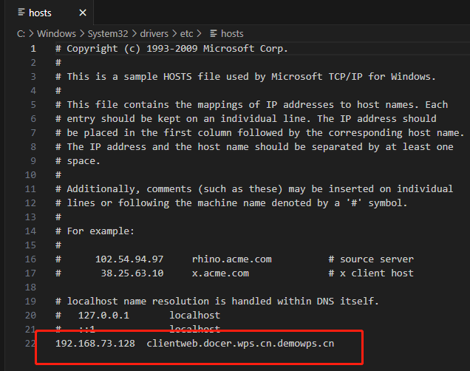
Task: Click the 'be placed in the first column' line
Action: point(260,133)
